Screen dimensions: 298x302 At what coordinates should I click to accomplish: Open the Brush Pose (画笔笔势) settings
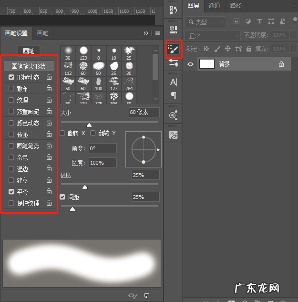click(x=29, y=146)
